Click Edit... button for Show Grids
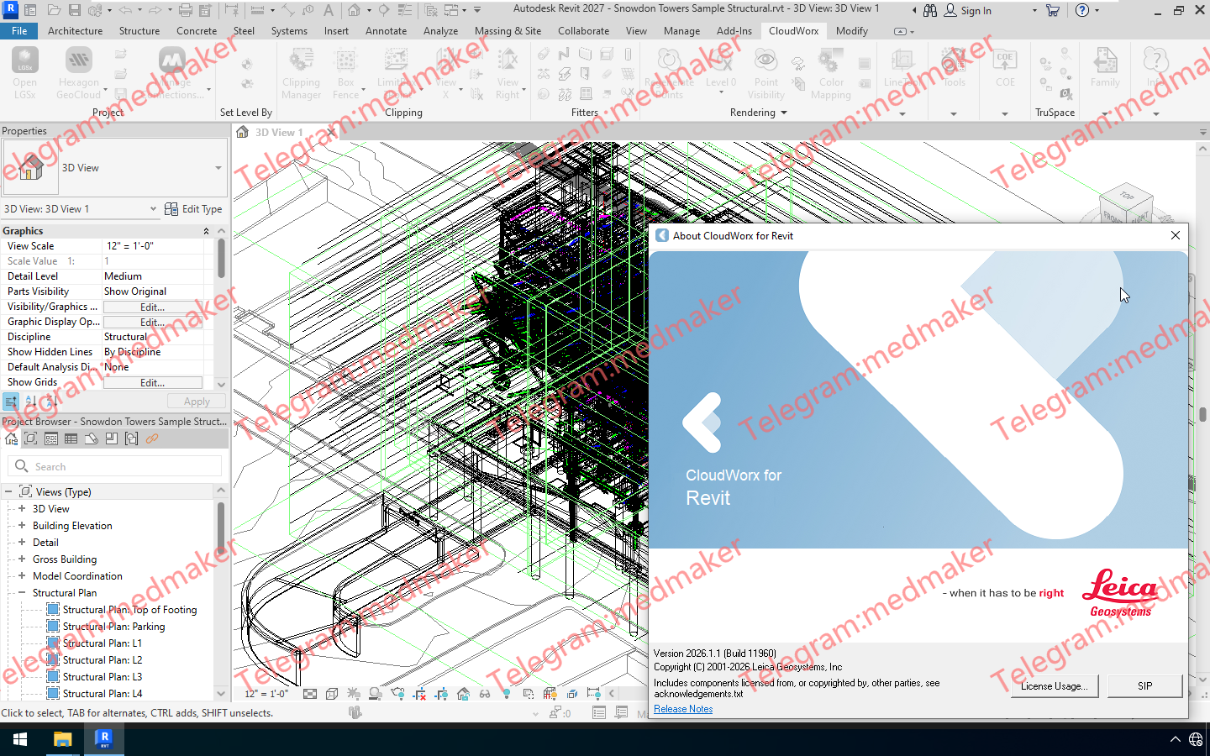The image size is (1210, 756). click(x=152, y=382)
